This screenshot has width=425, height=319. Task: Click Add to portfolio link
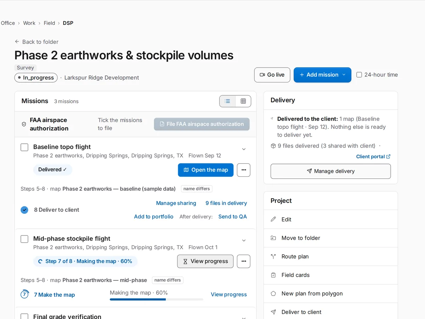154,217
